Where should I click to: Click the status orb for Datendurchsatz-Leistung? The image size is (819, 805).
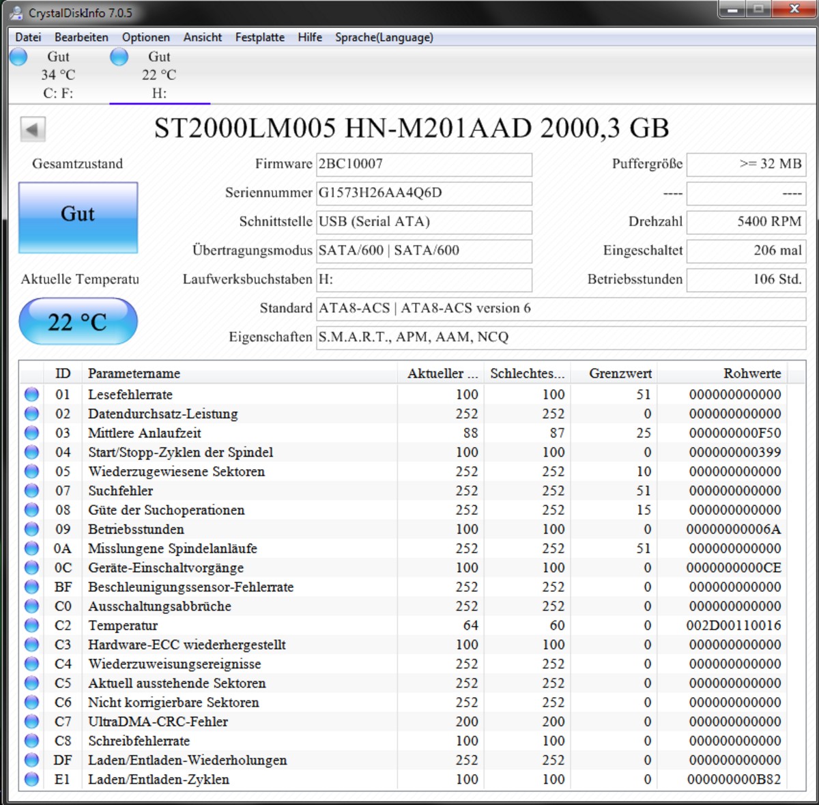click(x=31, y=414)
